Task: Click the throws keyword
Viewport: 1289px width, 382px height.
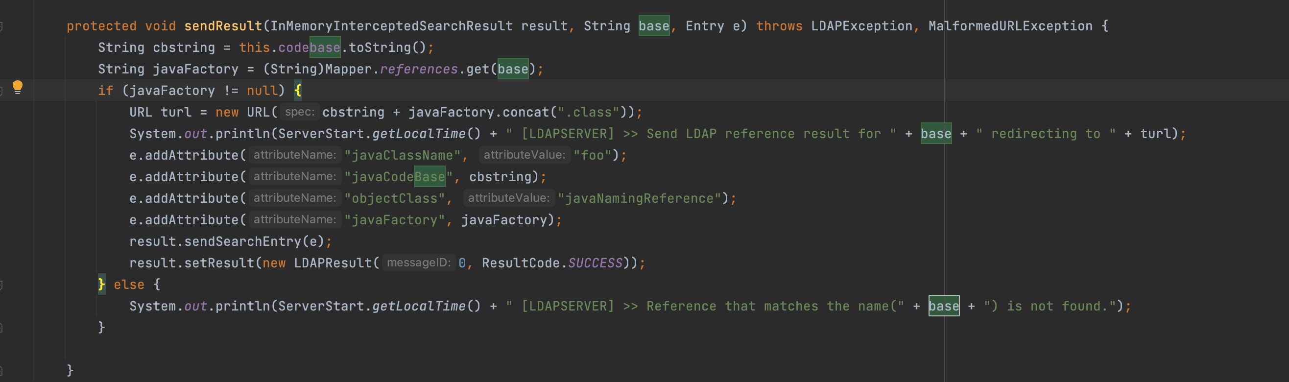Action: [779, 26]
